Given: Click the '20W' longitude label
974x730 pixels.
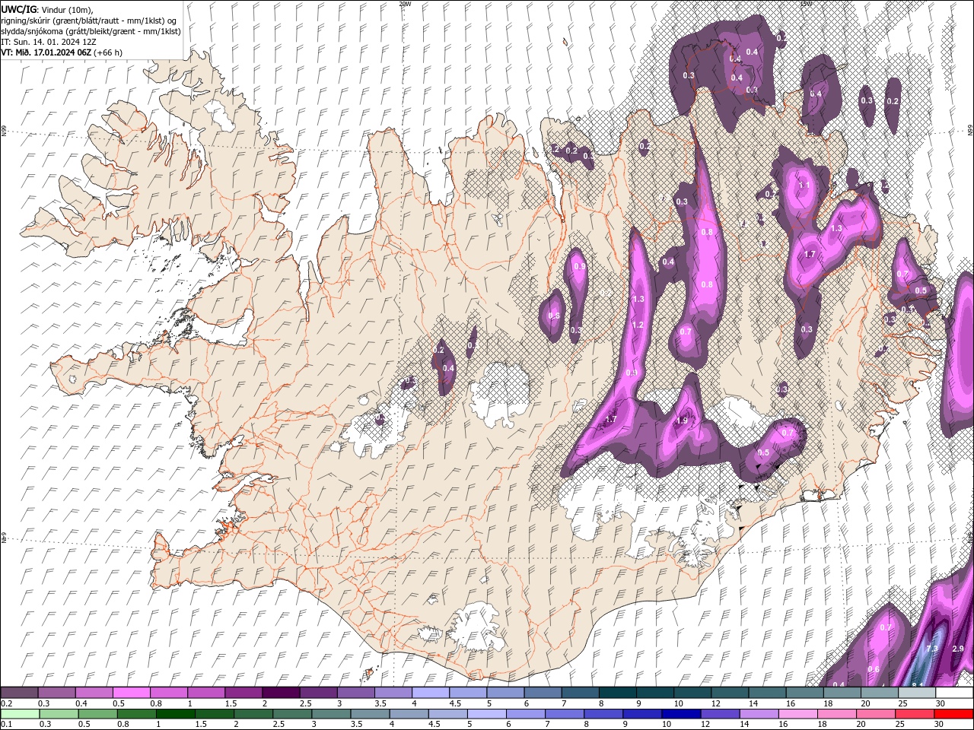Looking at the screenshot, I should [405, 4].
